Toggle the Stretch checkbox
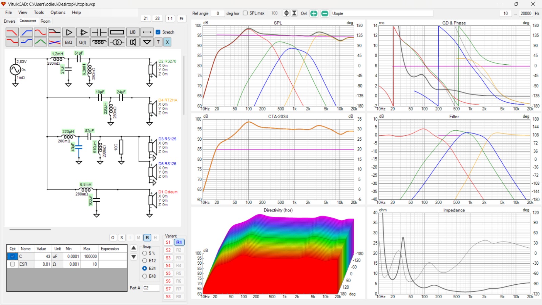 158,32
